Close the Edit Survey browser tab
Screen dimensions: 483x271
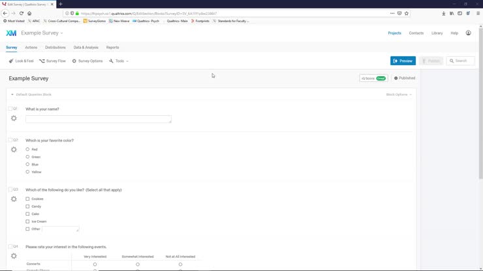pos(52,5)
